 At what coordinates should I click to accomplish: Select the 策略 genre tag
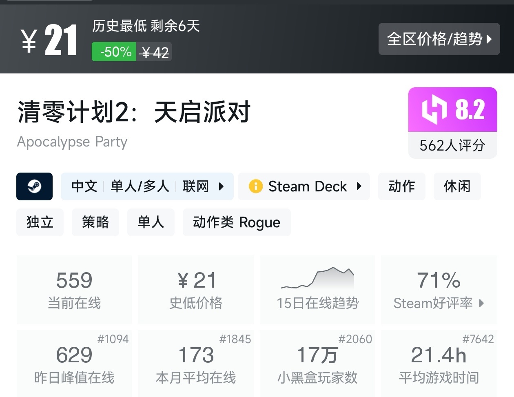coord(95,222)
